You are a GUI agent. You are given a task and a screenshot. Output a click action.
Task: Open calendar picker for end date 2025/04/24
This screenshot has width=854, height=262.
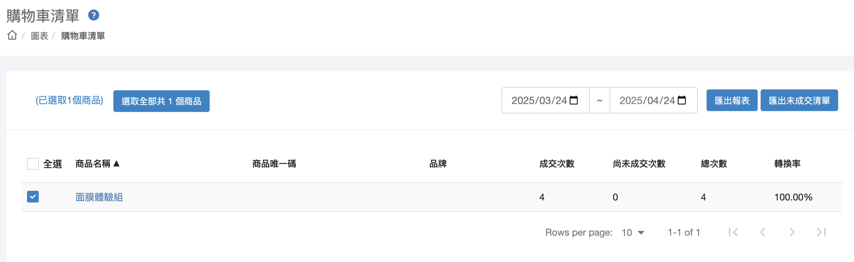(x=682, y=100)
